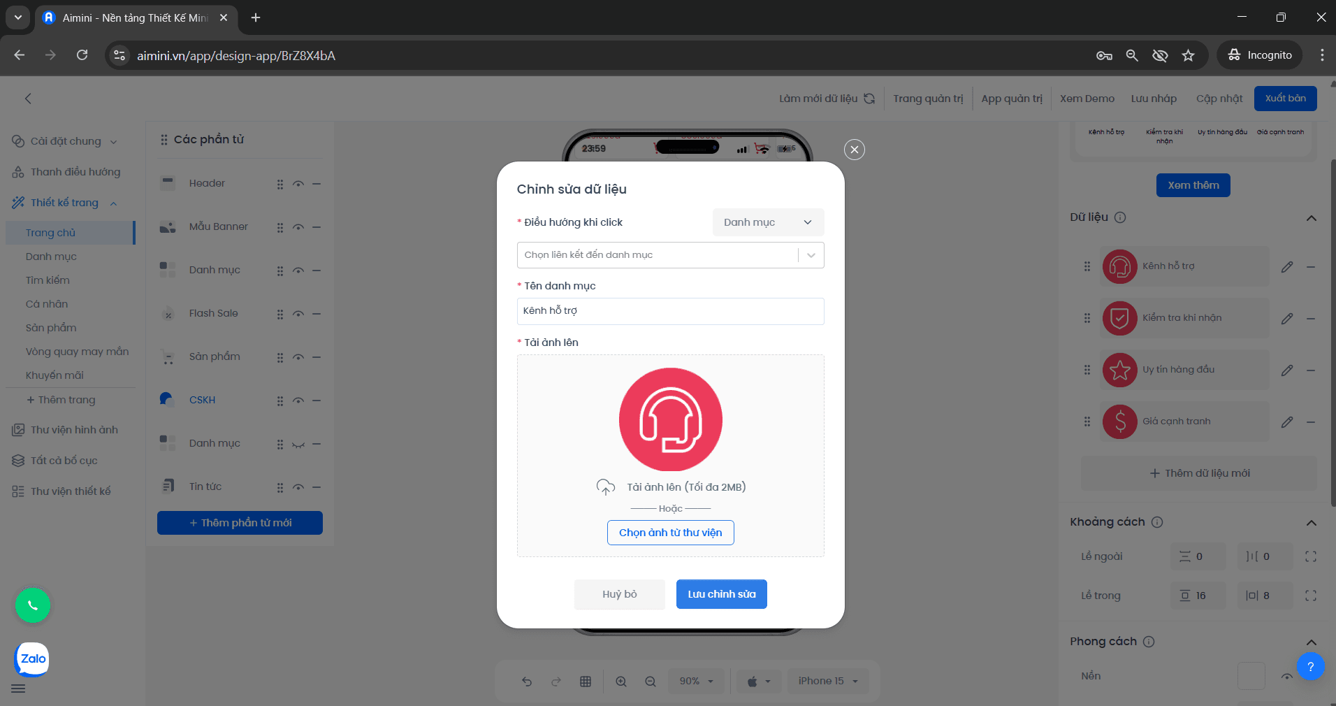1336x706 pixels.
Task: Select Trang chủ in the sidebar
Action: [50, 233]
